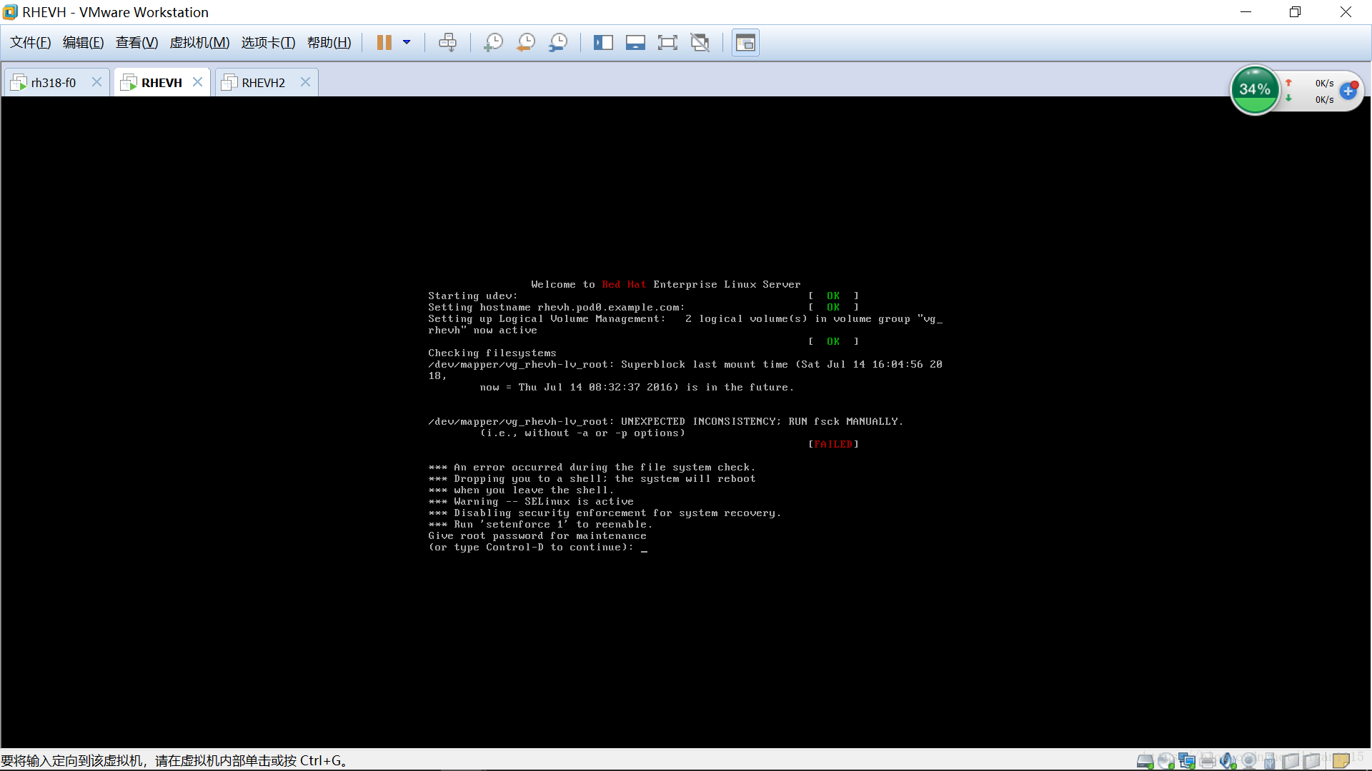The width and height of the screenshot is (1372, 771).
Task: Click the first removable device icon after USB
Action: pos(1291,761)
